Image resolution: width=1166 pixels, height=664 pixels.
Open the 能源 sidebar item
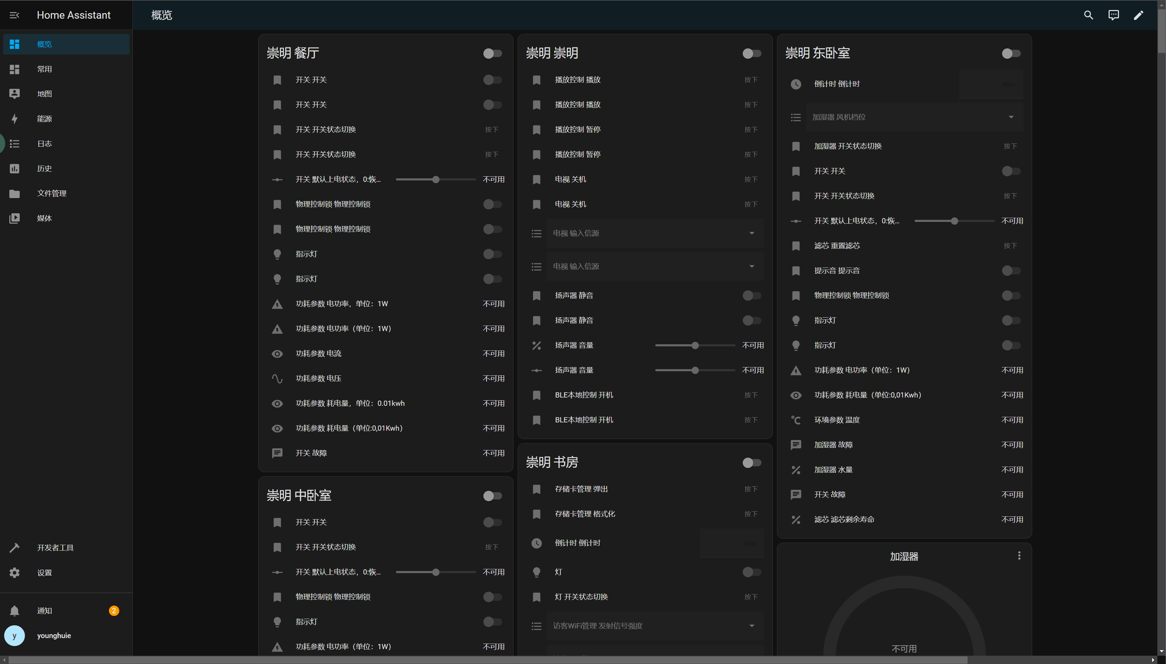pos(44,119)
